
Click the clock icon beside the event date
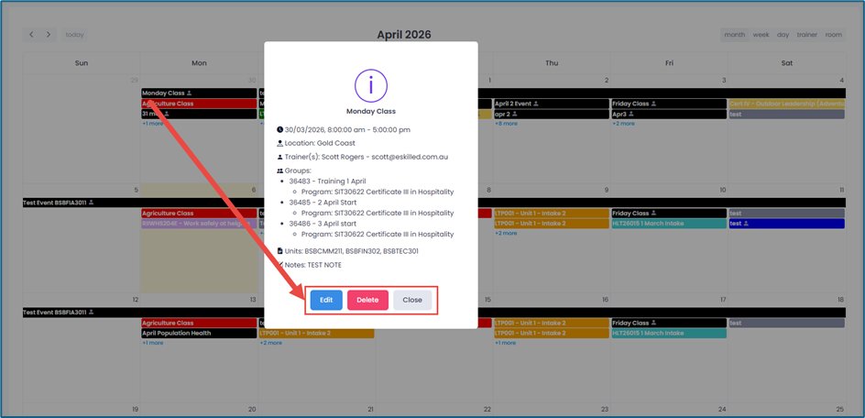pyautogui.click(x=280, y=129)
